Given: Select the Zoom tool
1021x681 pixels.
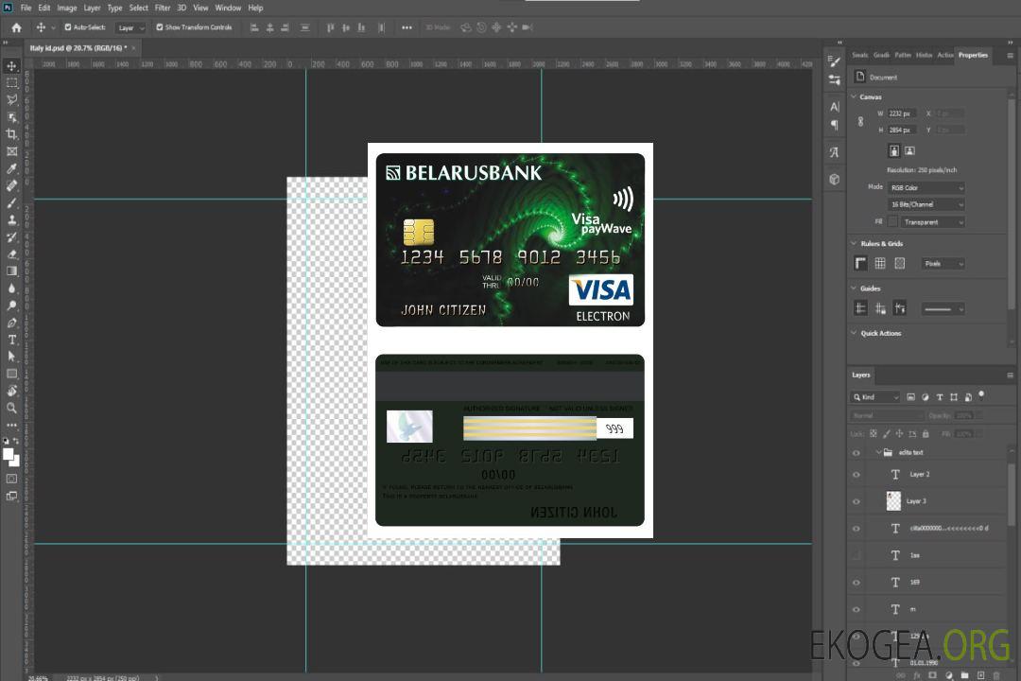Looking at the screenshot, I should pyautogui.click(x=11, y=408).
